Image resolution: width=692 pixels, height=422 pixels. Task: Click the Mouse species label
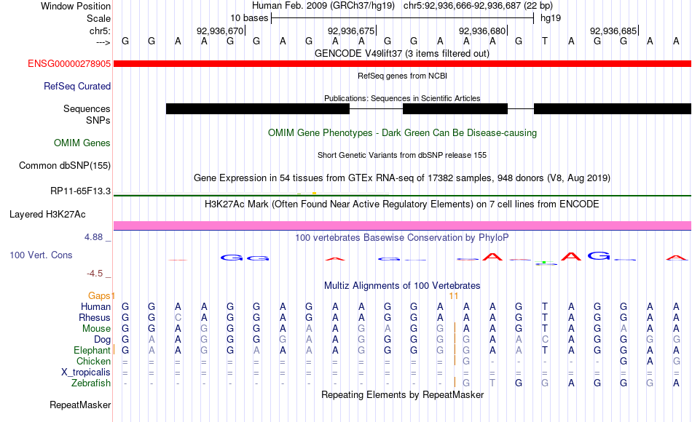coord(96,329)
